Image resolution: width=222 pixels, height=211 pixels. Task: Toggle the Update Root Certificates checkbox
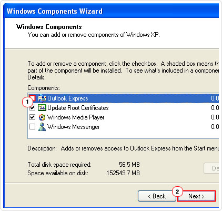coord(33,108)
